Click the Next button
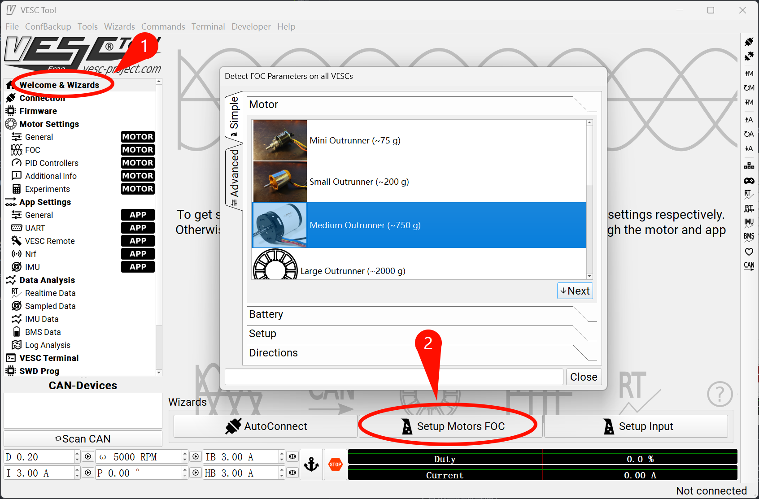Image resolution: width=759 pixels, height=499 pixels. coord(575,291)
